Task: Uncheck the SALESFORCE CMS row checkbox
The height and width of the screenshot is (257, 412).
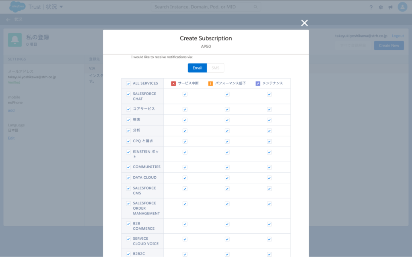Action: coord(128,189)
